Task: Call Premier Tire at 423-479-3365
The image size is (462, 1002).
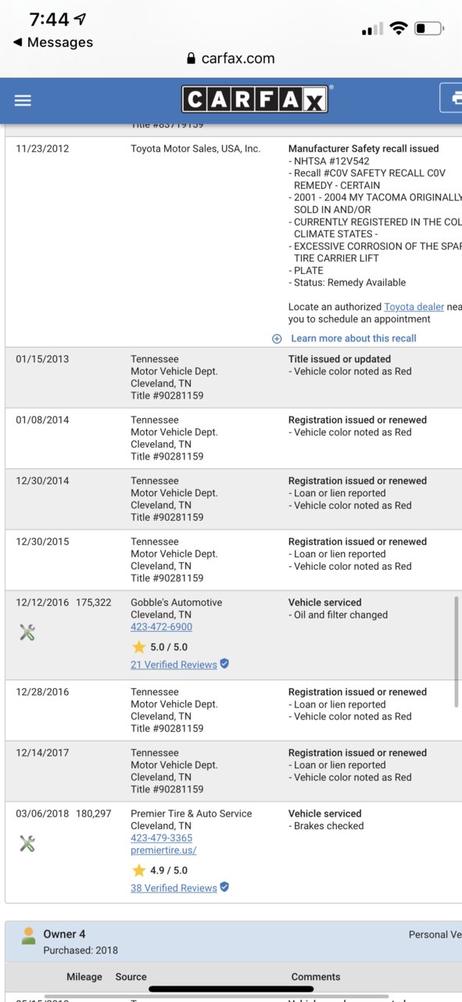Action: 161,838
